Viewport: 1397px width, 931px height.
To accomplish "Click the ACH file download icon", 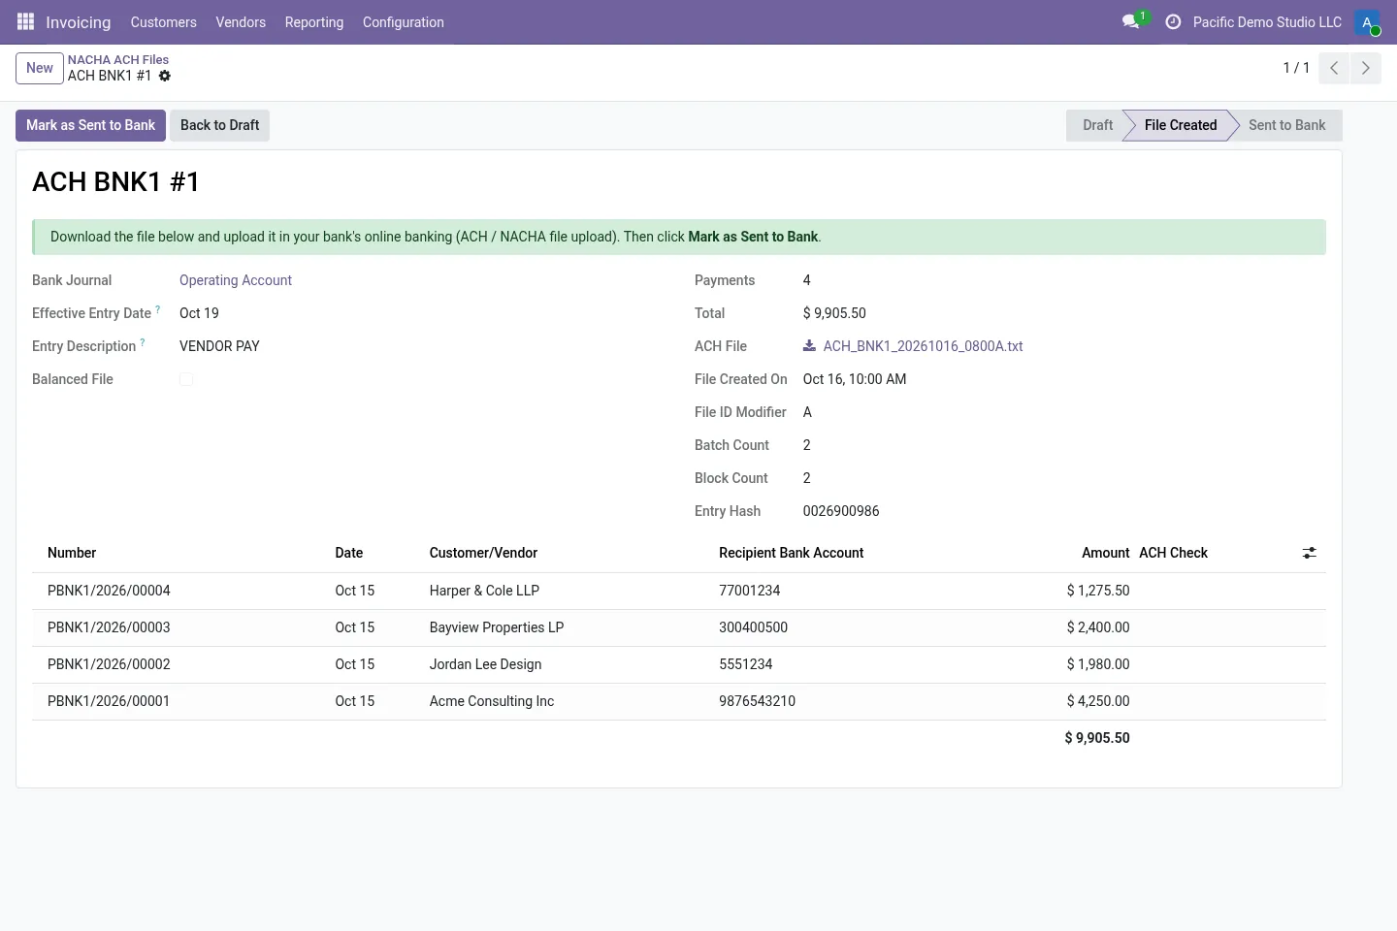I will [x=809, y=345].
